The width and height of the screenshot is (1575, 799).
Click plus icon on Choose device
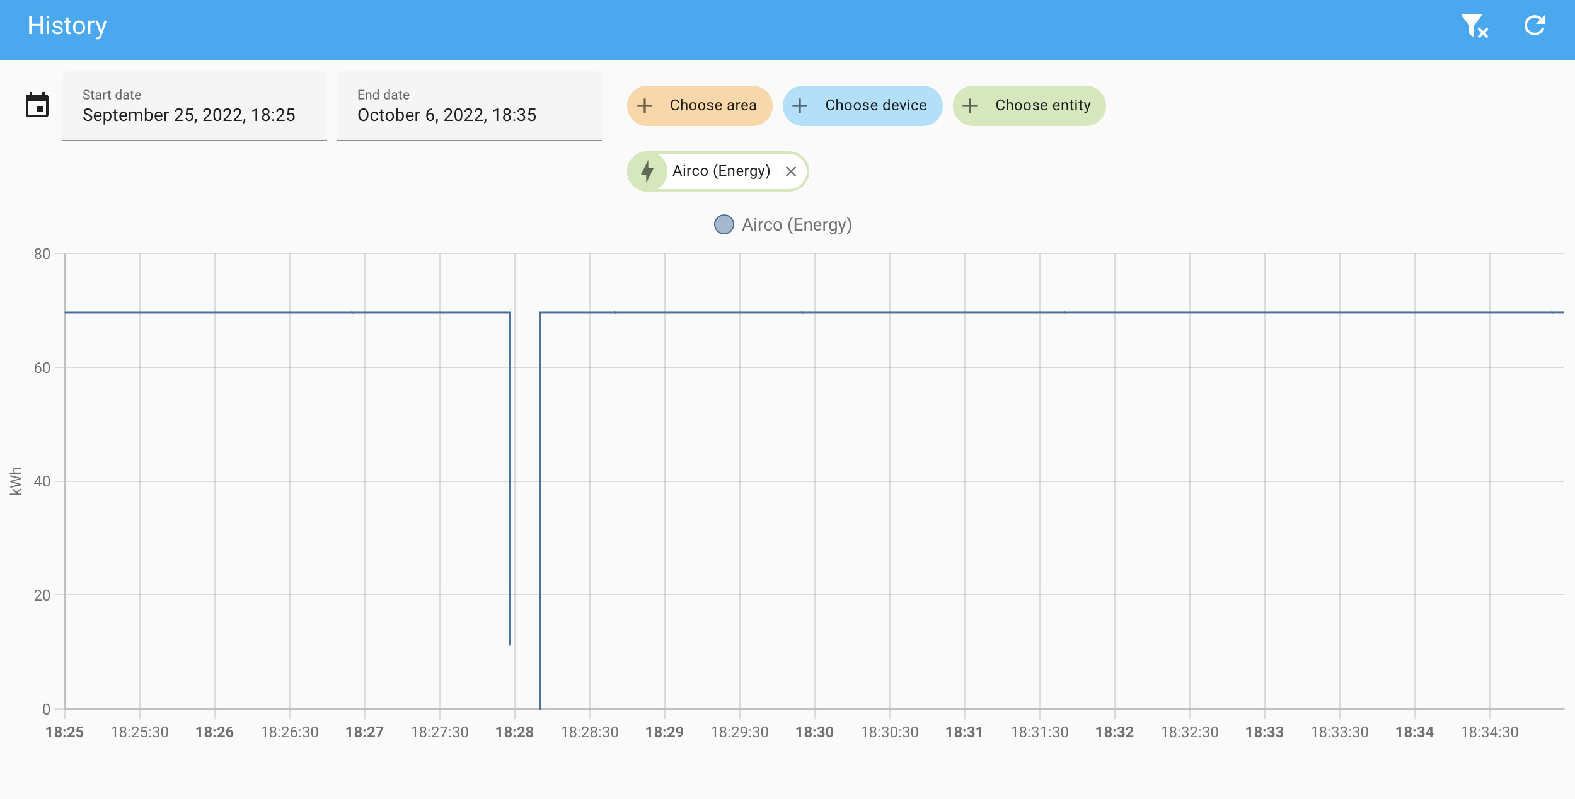coord(800,106)
